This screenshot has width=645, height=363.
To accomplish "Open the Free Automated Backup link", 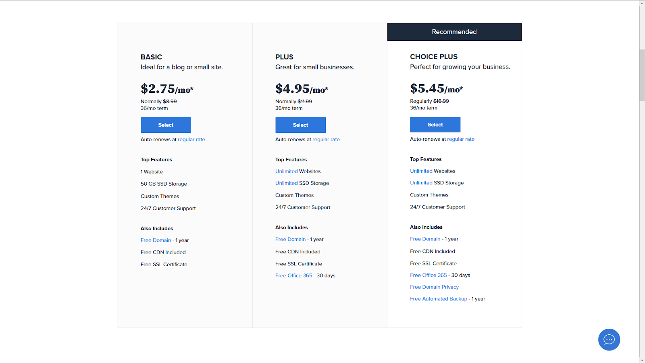I will tap(439, 298).
